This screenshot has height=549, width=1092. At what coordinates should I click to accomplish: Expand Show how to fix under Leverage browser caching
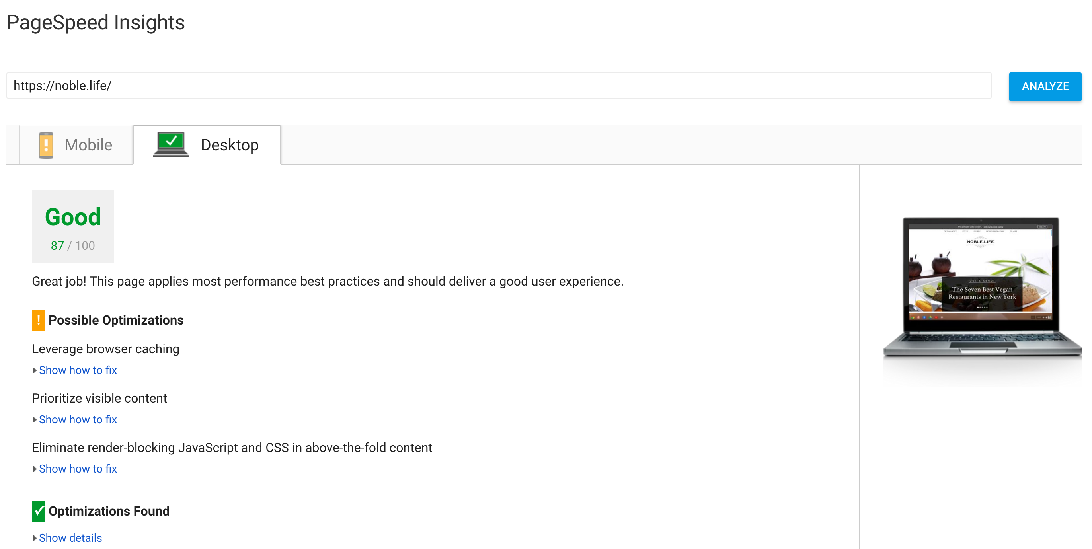pyautogui.click(x=78, y=370)
